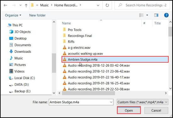Click file list scroll down arrow
173x118 pixels.
(x=170, y=88)
